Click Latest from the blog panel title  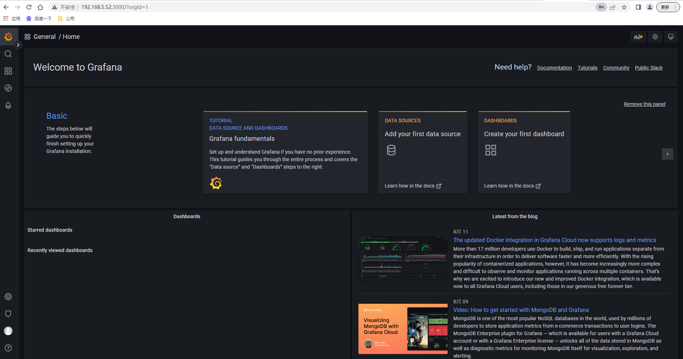point(515,216)
